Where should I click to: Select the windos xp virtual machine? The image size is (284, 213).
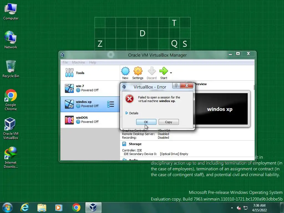pos(90,104)
